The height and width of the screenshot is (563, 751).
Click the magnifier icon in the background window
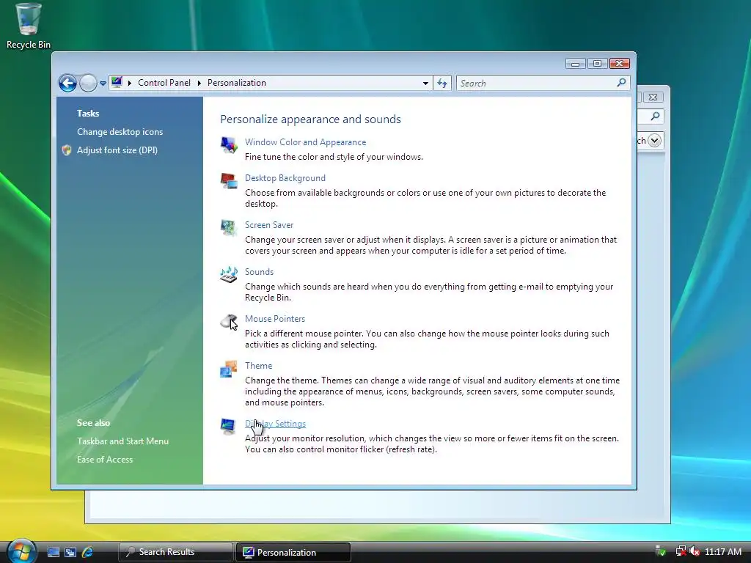click(x=655, y=116)
